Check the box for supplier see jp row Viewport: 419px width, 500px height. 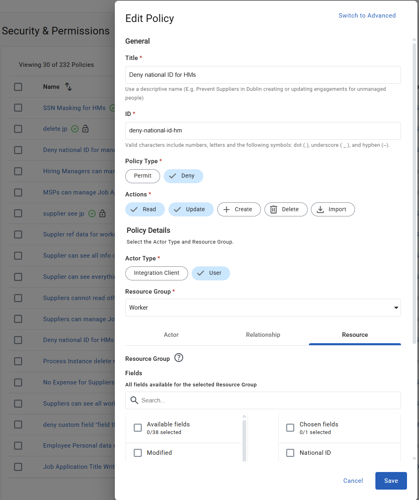click(18, 214)
